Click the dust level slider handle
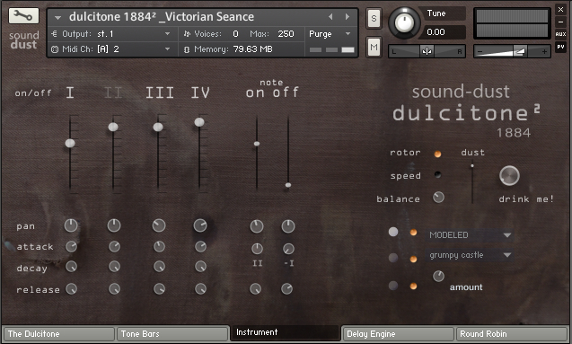This screenshot has width=572, height=344. [x=472, y=166]
